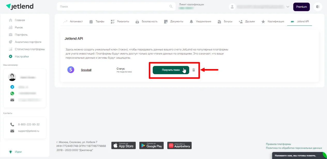Viewport: 327px width, 159px height.
Task: Click the Premium button
Action: 301,7
